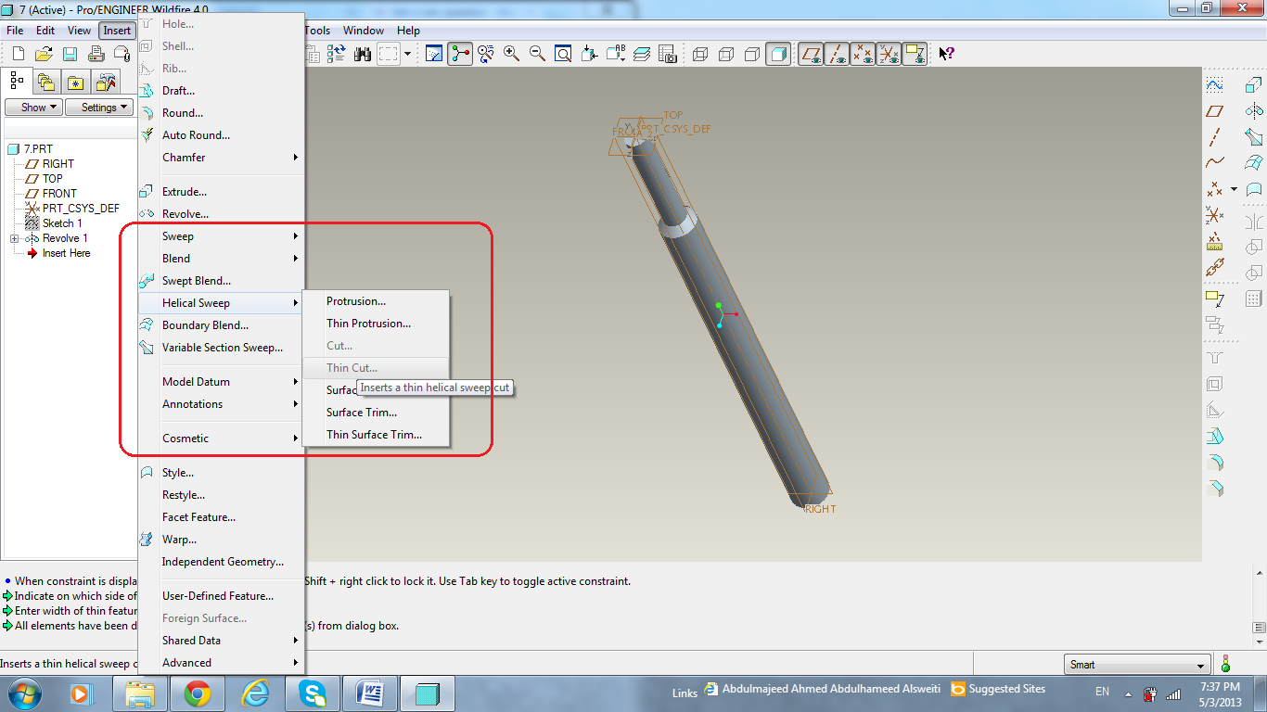Viewport: 1267px width, 712px height.
Task: Open the Settings dropdown in model tree
Action: coord(99,108)
